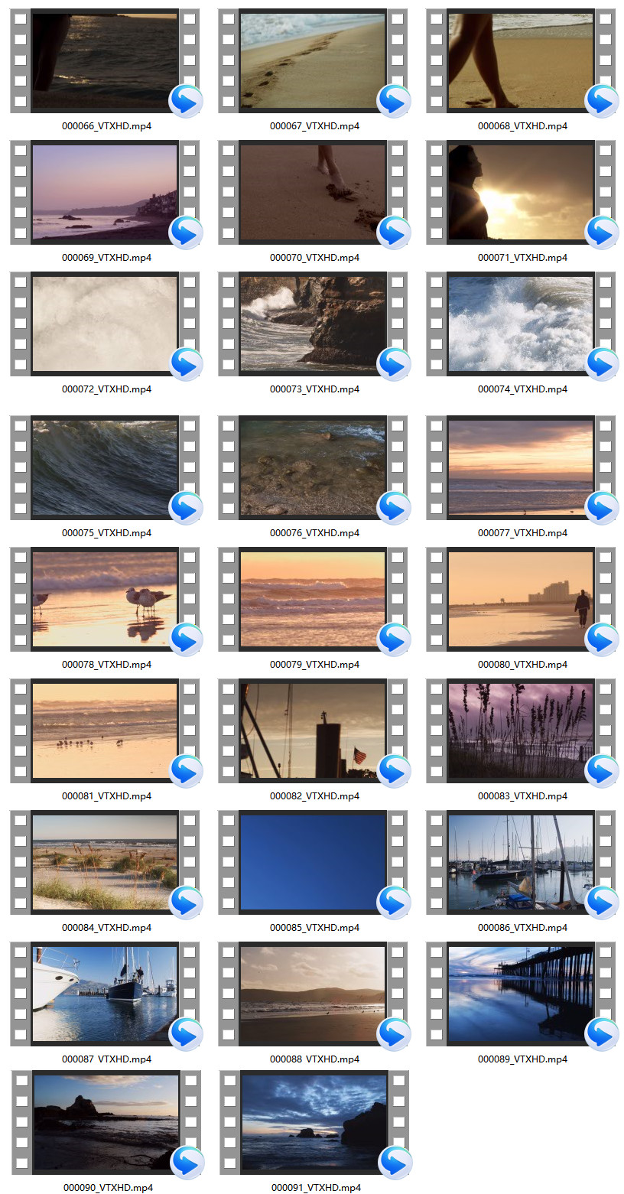Click the blue play badge on 000075_VTXHD.mp4
Screen dimensions: 624x1194
pos(186,508)
